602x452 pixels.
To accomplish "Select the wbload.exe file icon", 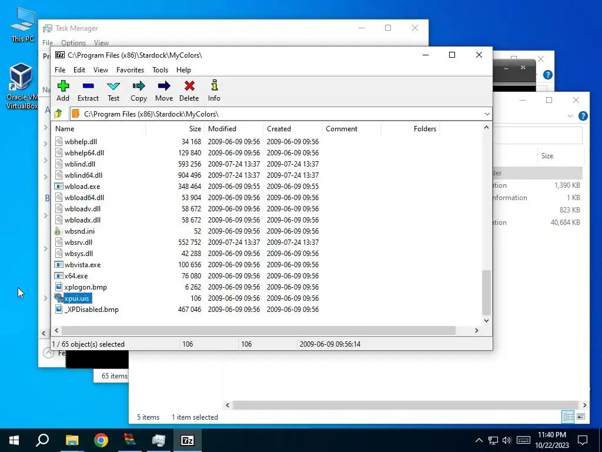I will click(58, 187).
